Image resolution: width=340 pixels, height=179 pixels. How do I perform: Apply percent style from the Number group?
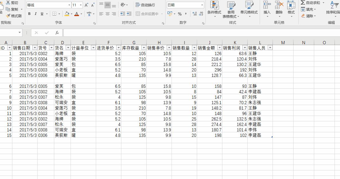coord(179,13)
